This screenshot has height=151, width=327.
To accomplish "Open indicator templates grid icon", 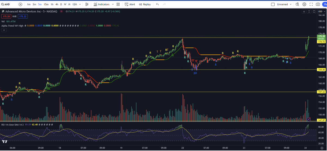I will click(x=118, y=4).
